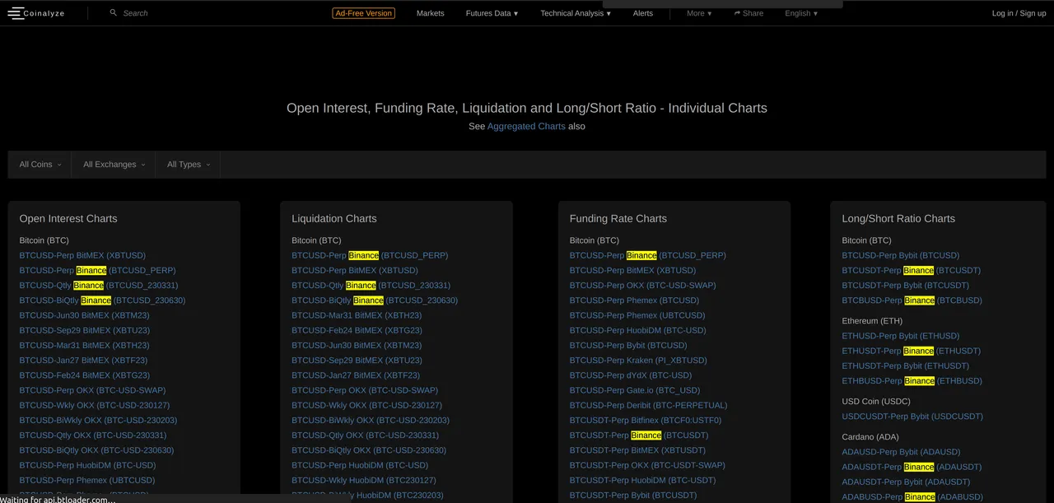Screen dimensions: 1054x503
Task: Open BTCUSD-Perp OKX open interest chart
Action: (92, 390)
